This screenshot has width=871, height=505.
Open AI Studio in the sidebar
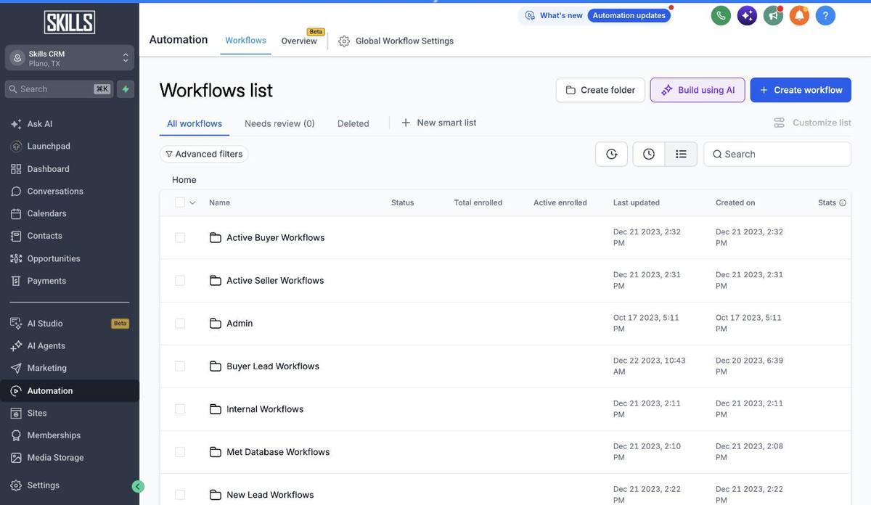pos(70,323)
